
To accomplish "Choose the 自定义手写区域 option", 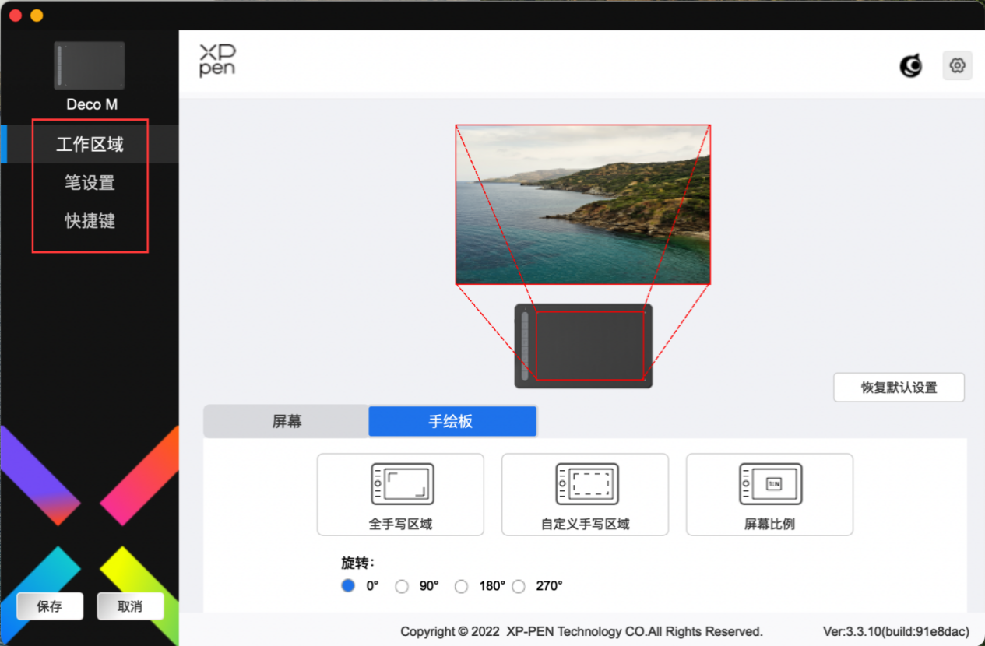I will click(x=585, y=495).
